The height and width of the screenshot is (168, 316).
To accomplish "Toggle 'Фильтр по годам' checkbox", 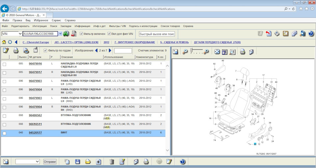I will [x=45, y=51].
